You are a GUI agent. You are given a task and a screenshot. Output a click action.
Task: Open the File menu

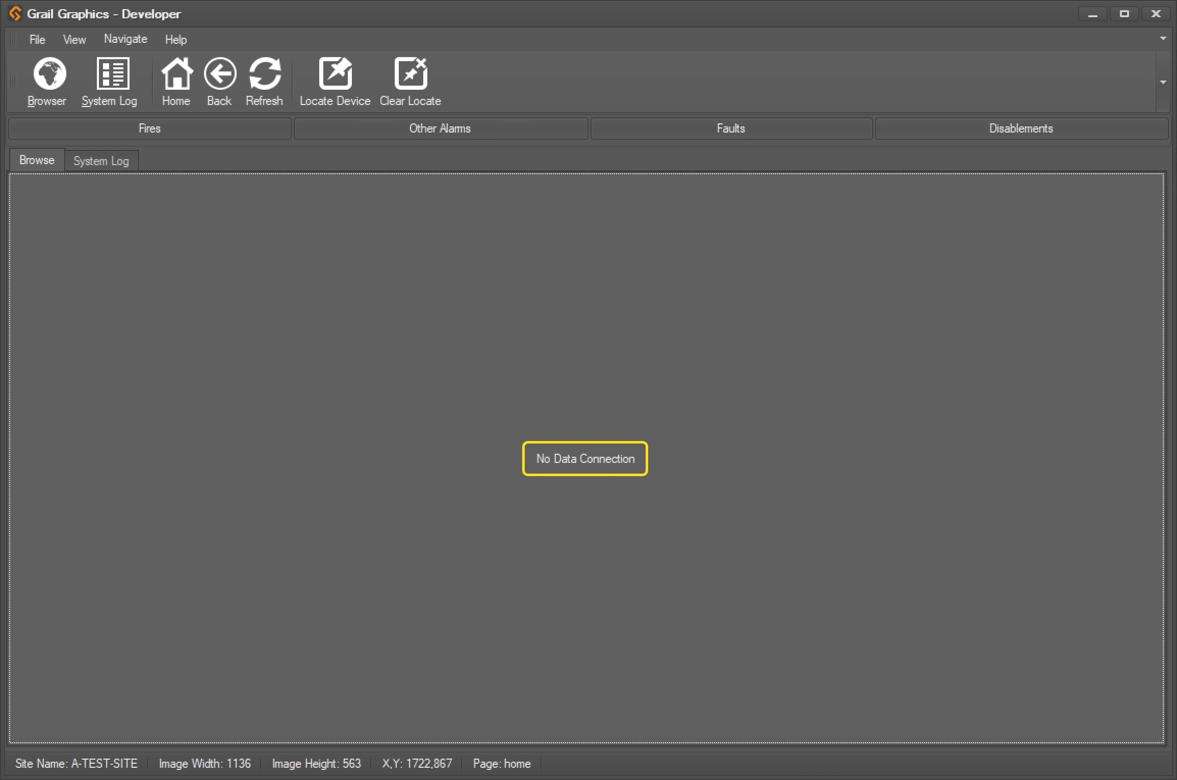point(37,39)
